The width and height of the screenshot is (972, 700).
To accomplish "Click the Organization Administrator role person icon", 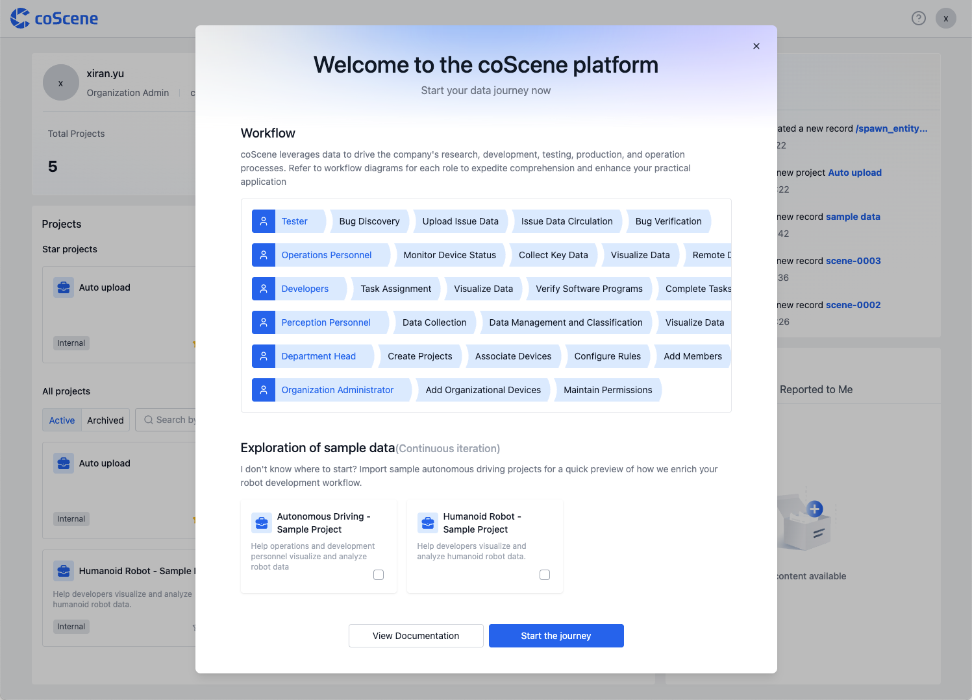I will (x=264, y=390).
